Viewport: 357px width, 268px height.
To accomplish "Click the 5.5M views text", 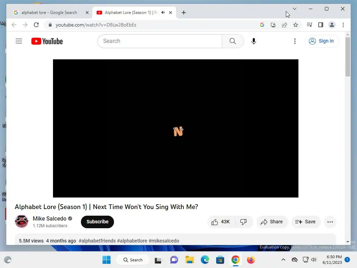I will click(31, 241).
